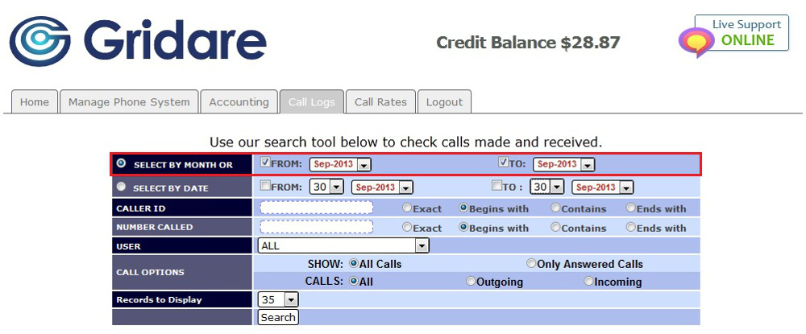806x334 pixels.
Task: Enable the date-range TO checkbox
Action: [x=497, y=186]
